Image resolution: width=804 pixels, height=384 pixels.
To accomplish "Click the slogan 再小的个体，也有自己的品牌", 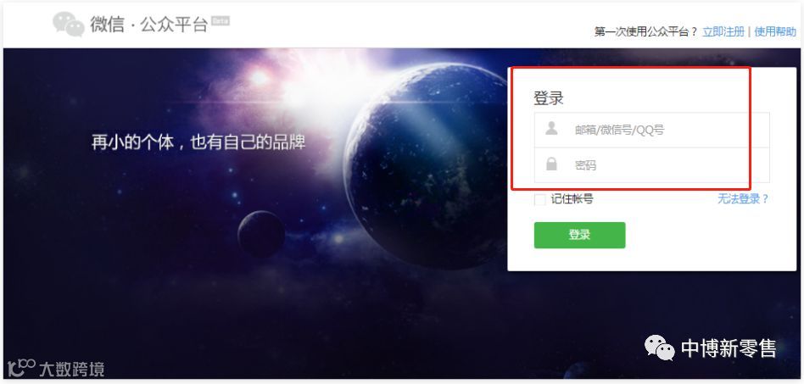I will tap(198, 142).
